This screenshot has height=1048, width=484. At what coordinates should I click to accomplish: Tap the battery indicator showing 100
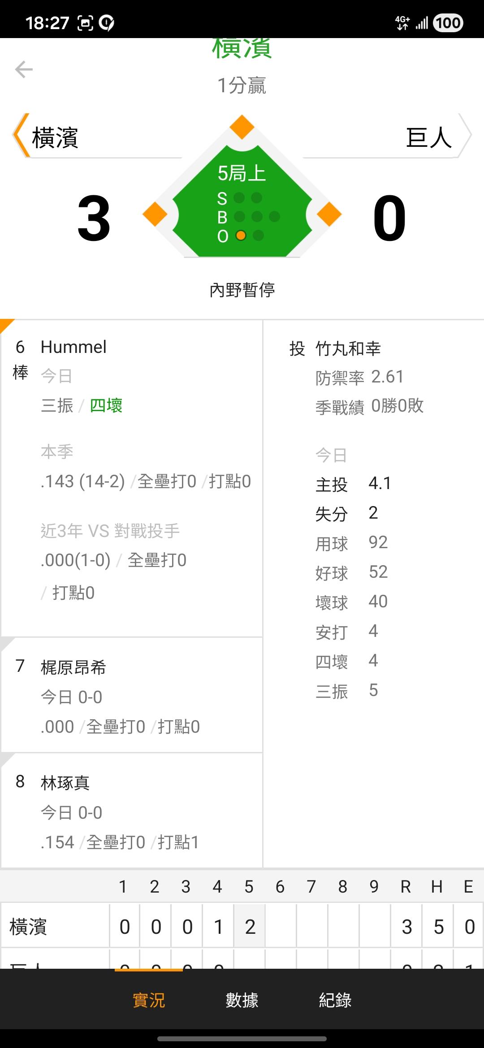pyautogui.click(x=448, y=23)
